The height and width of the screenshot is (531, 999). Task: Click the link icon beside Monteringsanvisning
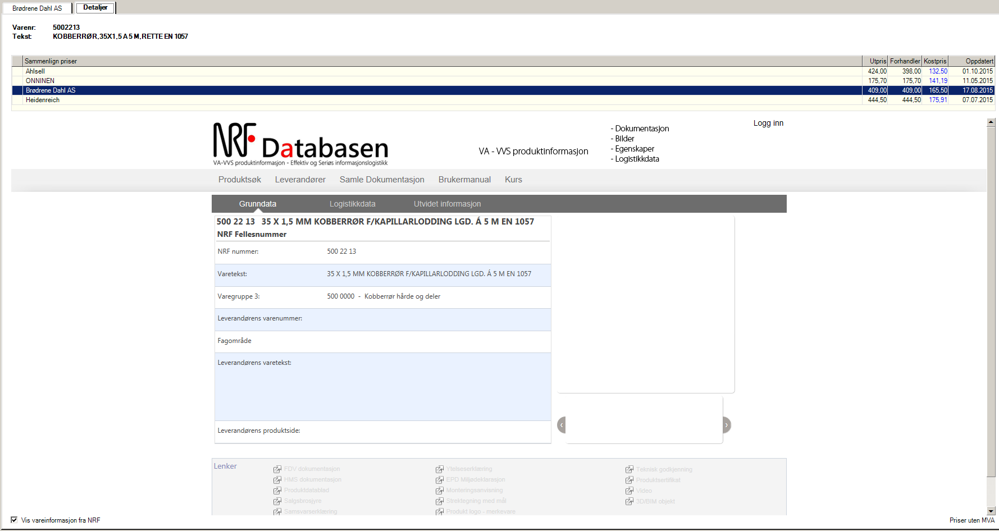tap(440, 491)
